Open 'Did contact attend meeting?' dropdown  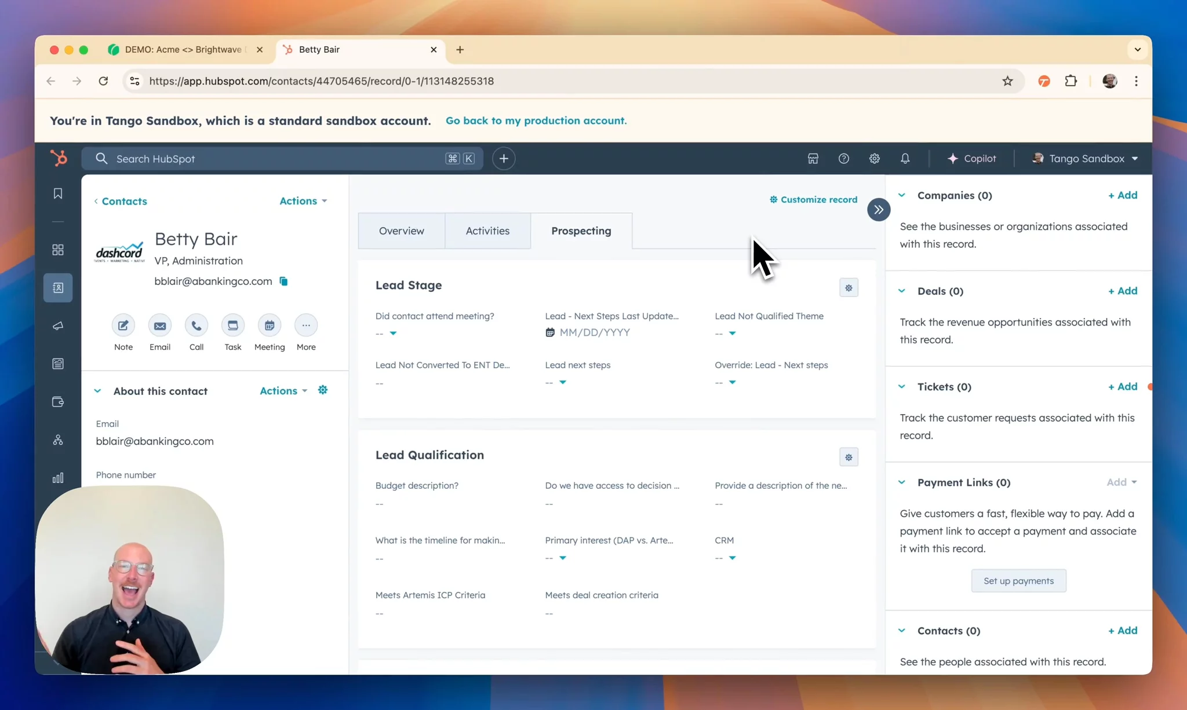tap(392, 334)
